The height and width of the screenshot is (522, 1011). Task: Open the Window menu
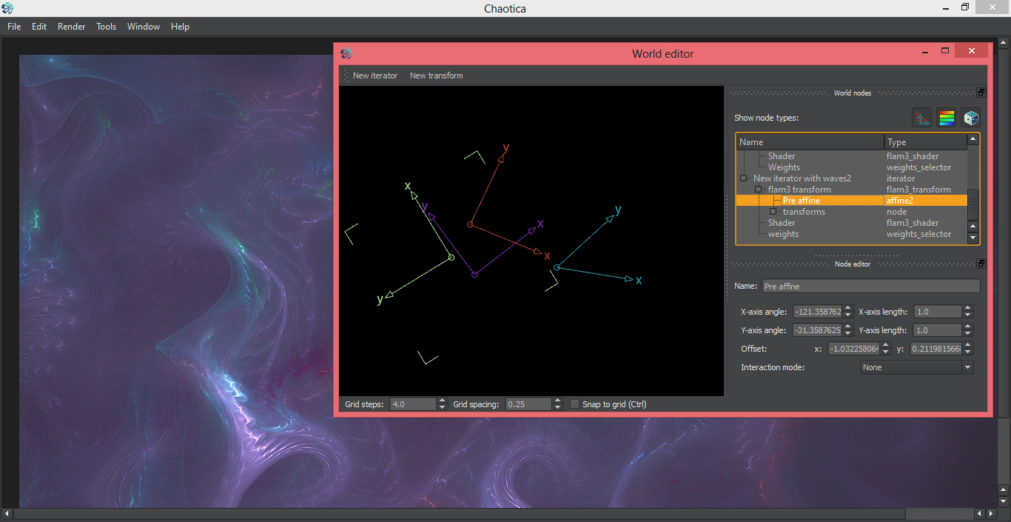144,27
